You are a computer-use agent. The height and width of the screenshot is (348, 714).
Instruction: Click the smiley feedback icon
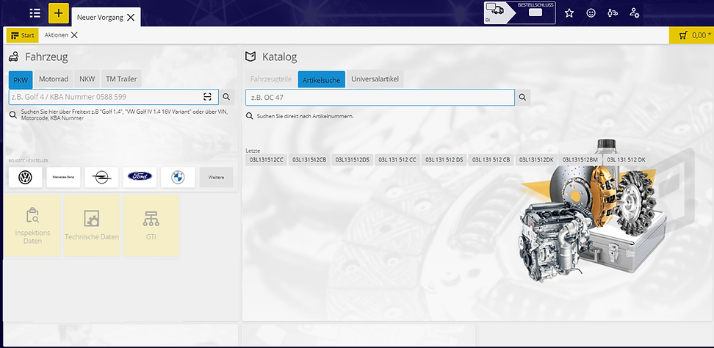point(591,13)
